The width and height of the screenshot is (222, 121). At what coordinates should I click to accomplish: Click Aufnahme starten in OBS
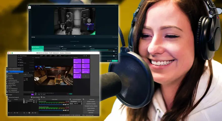pyautogui.click(x=91, y=104)
